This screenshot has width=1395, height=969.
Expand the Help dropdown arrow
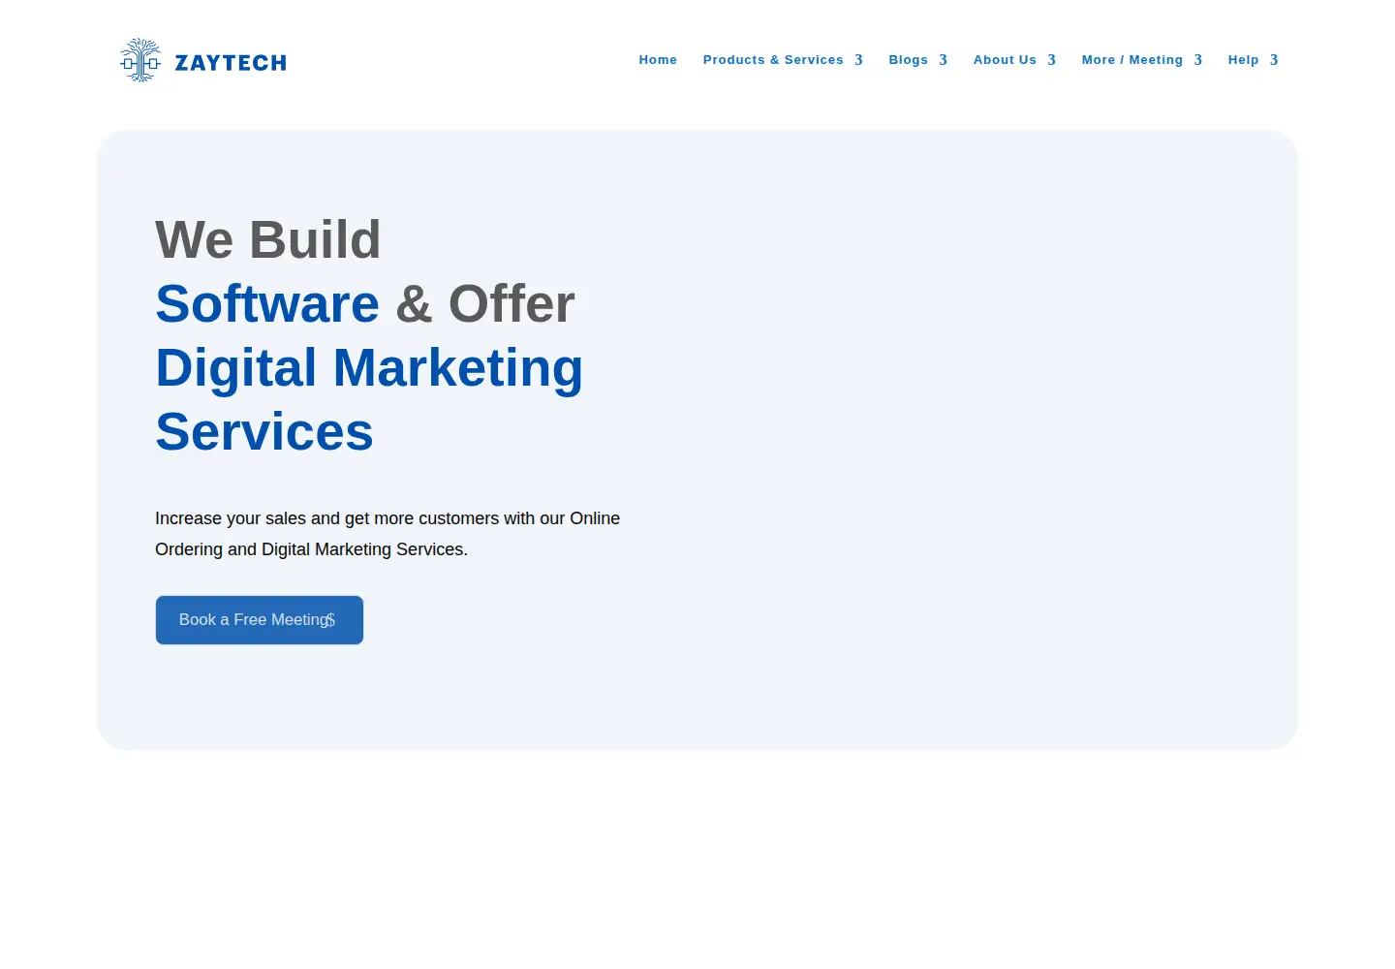pyautogui.click(x=1274, y=60)
